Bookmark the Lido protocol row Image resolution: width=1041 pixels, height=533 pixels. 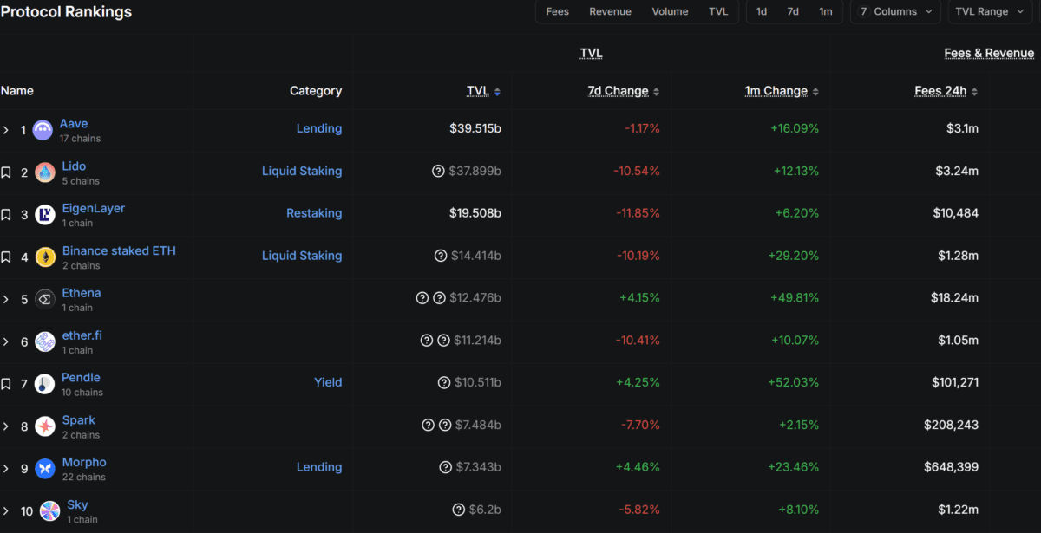(6, 172)
